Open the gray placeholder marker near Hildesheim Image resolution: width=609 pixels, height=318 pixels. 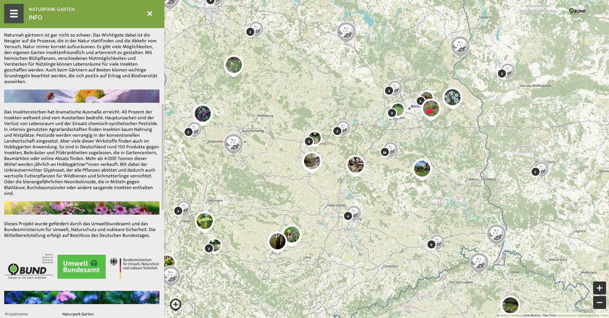point(233,143)
